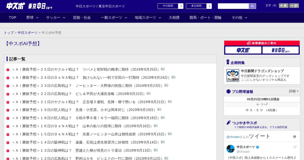
Task: Open article １５日のＤｅＮＡ戦は？
Action: click(x=90, y=134)
